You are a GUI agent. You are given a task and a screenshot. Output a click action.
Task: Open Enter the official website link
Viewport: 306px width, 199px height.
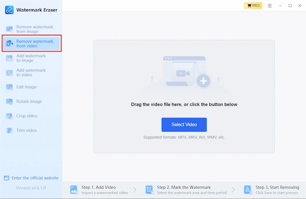(31, 178)
